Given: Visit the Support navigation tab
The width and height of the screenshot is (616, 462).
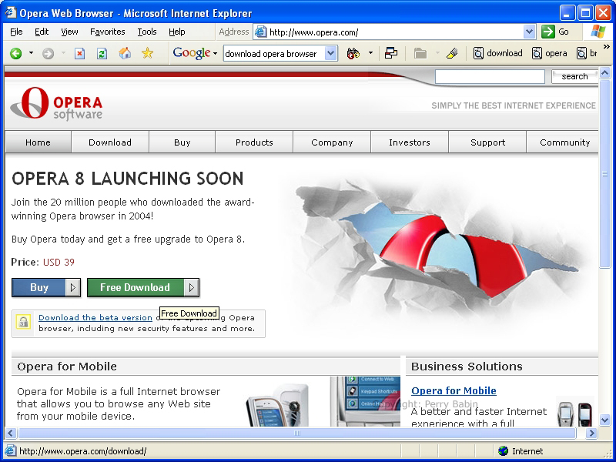Looking at the screenshot, I should [487, 142].
